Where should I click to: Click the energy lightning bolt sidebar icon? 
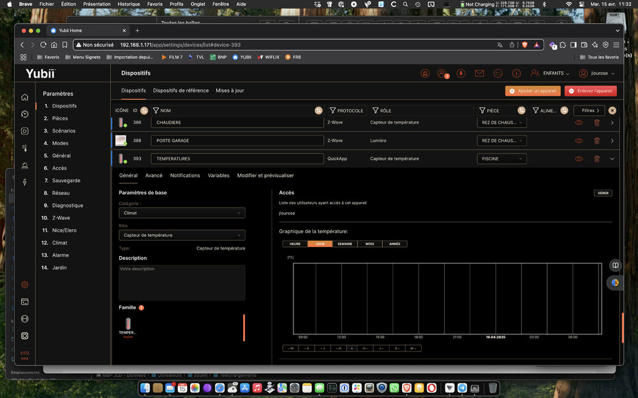pos(24,182)
